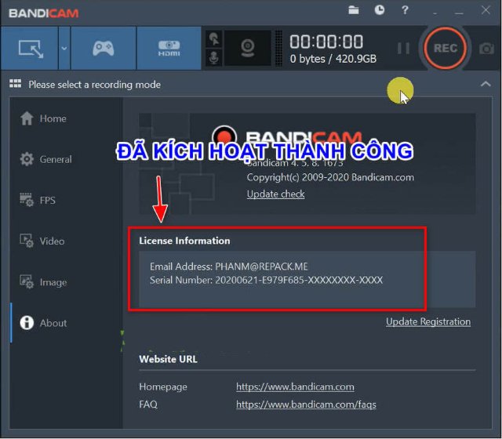502x439 pixels.
Task: Select the screen recording mode icon
Action: (x=30, y=49)
